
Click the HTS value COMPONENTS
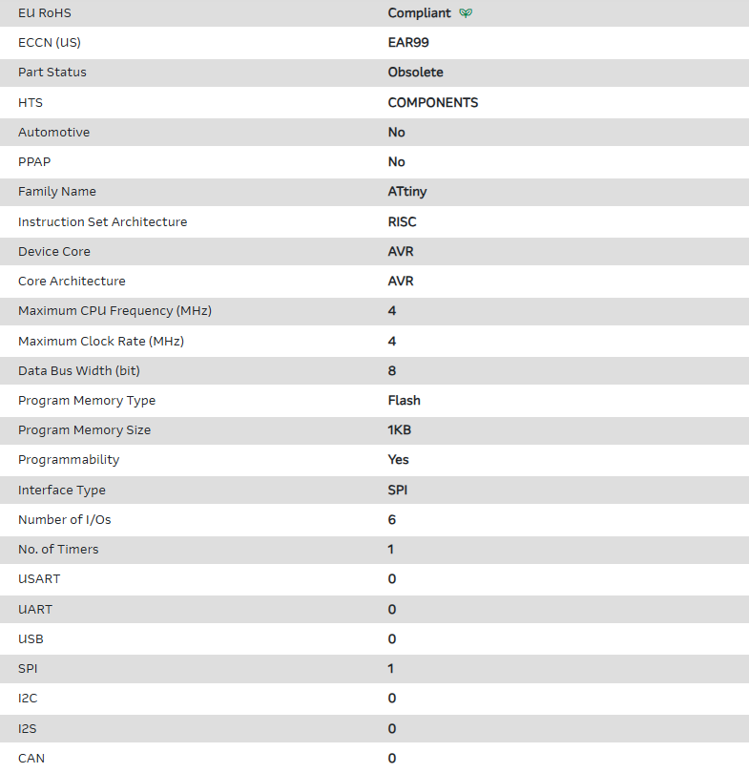tap(432, 102)
